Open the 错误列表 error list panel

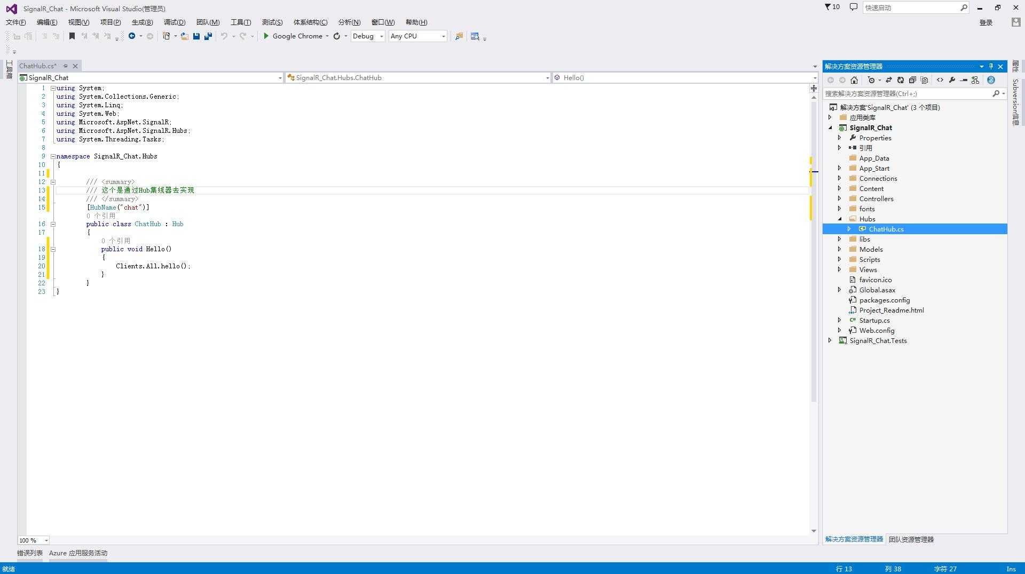point(30,553)
